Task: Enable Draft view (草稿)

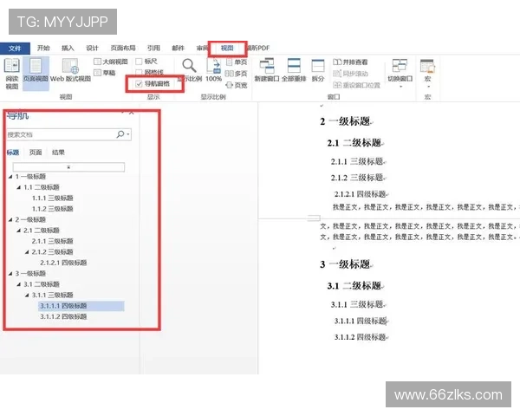Action: pyautogui.click(x=105, y=73)
